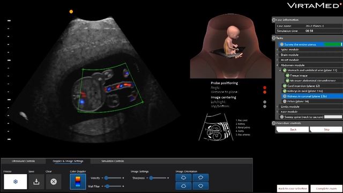Click green check beside Freeze image
Image resolution: width=343 pixels, height=193 pixels.
[287, 76]
